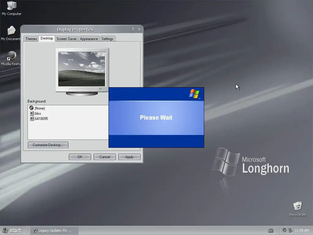This screenshot has width=313, height=235.
Task: Click Cancel in Display Properties
Action: (x=105, y=157)
